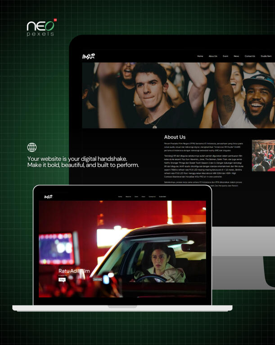Open About Us in the laptop's navigation
The image size is (275, 345).
tap(128, 197)
